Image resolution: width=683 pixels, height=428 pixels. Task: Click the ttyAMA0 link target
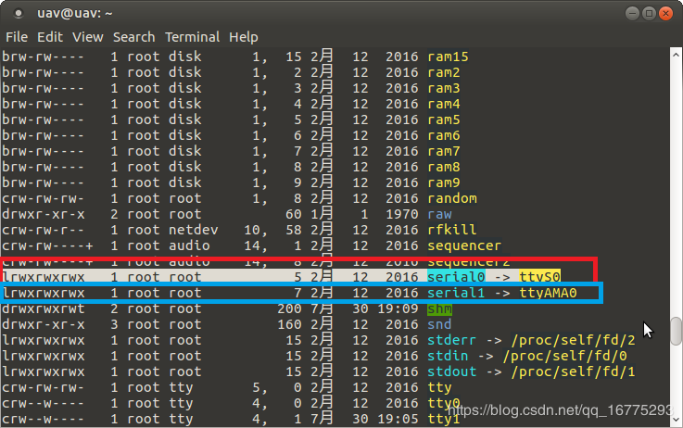tap(548, 293)
